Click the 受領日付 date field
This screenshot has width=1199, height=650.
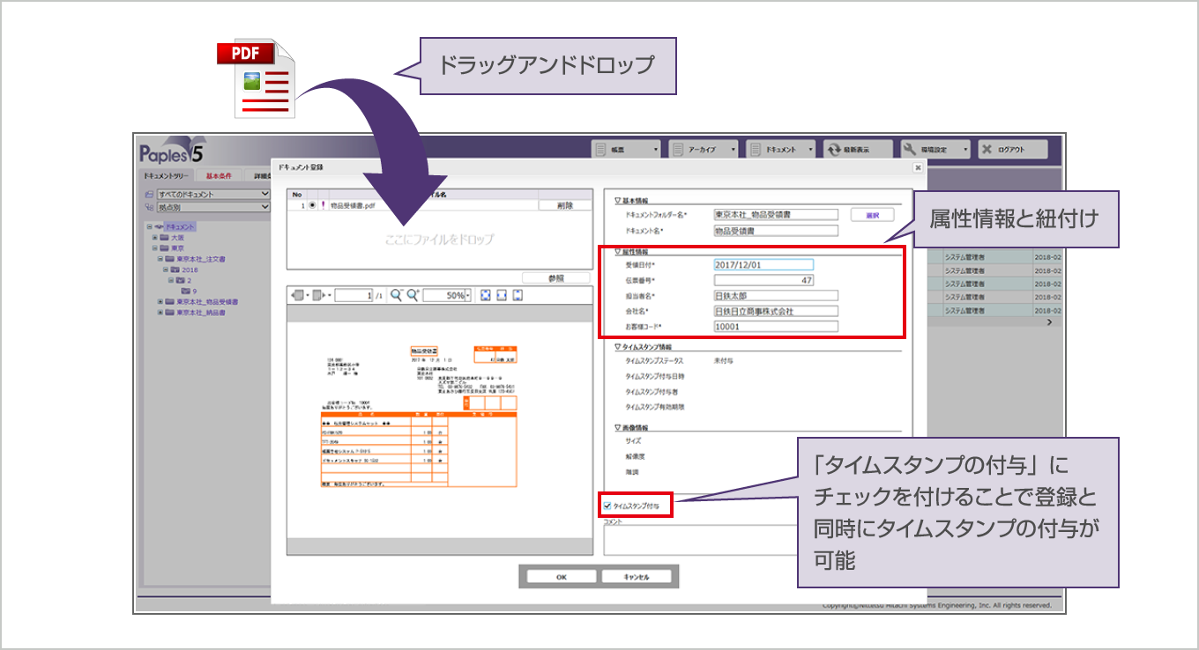763,264
